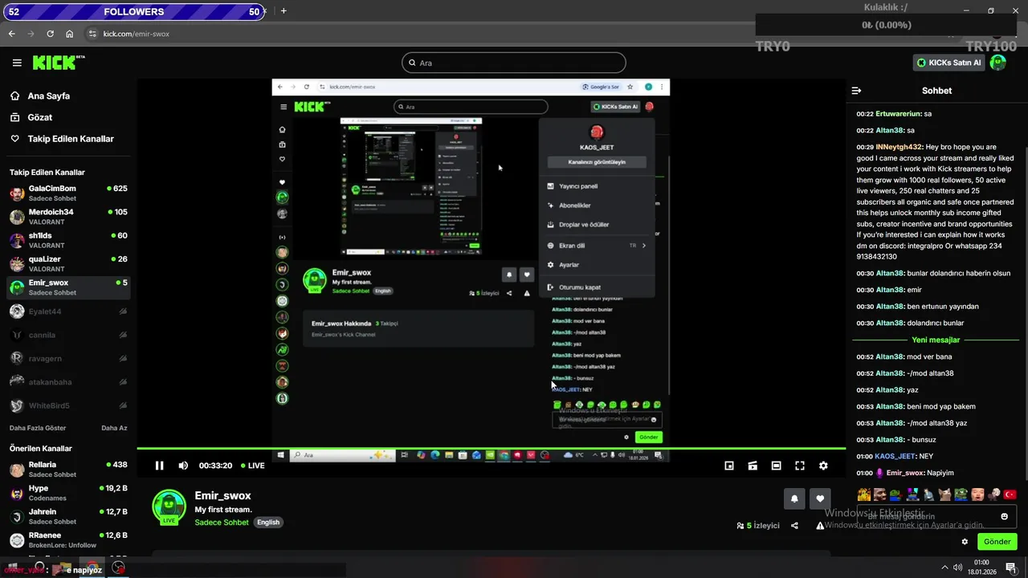Open Gözat in the sidebar
This screenshot has width=1028, height=578.
39,117
